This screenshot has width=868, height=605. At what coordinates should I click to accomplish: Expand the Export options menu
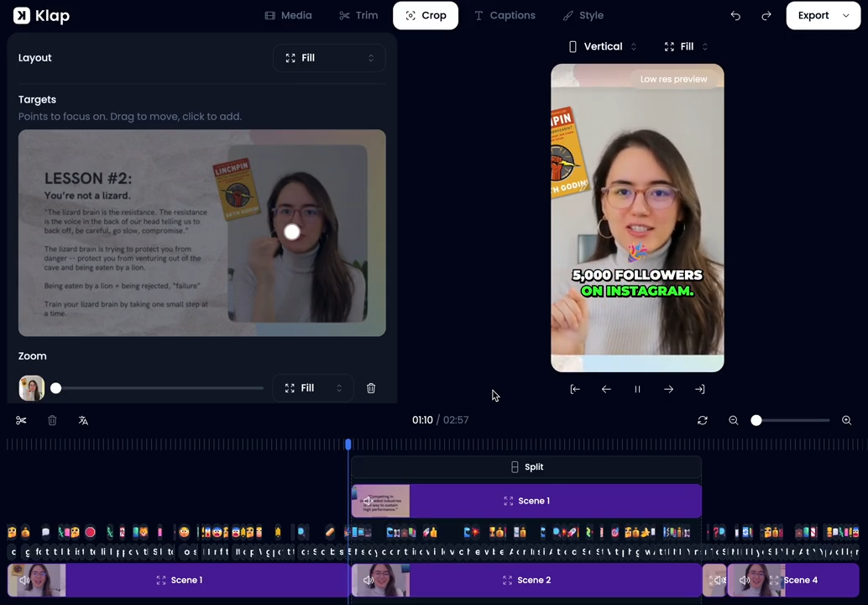tap(845, 16)
